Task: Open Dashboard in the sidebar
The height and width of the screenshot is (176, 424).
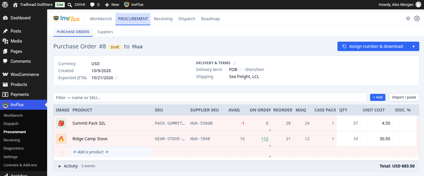Action: pyautogui.click(x=24, y=18)
